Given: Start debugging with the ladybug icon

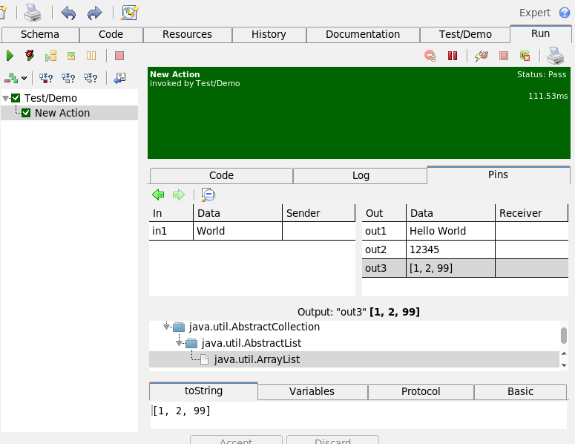Looking at the screenshot, I should click(30, 56).
